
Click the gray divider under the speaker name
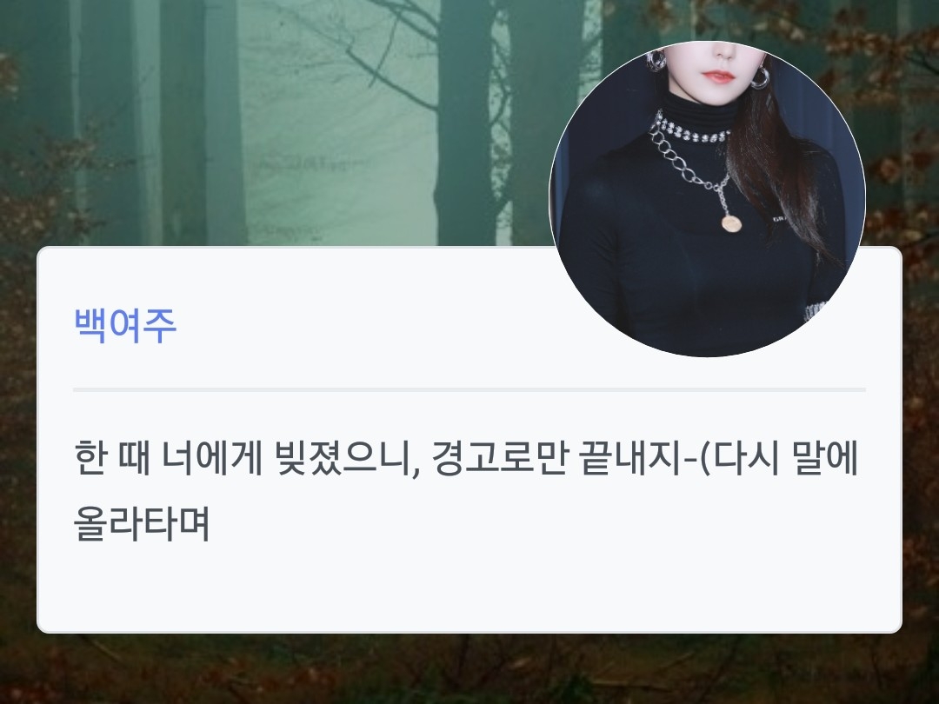click(469, 389)
